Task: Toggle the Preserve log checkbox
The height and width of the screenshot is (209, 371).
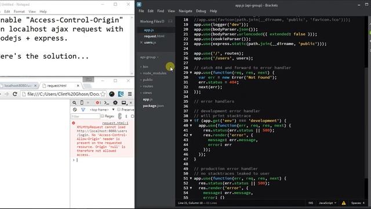Action: [119, 110]
